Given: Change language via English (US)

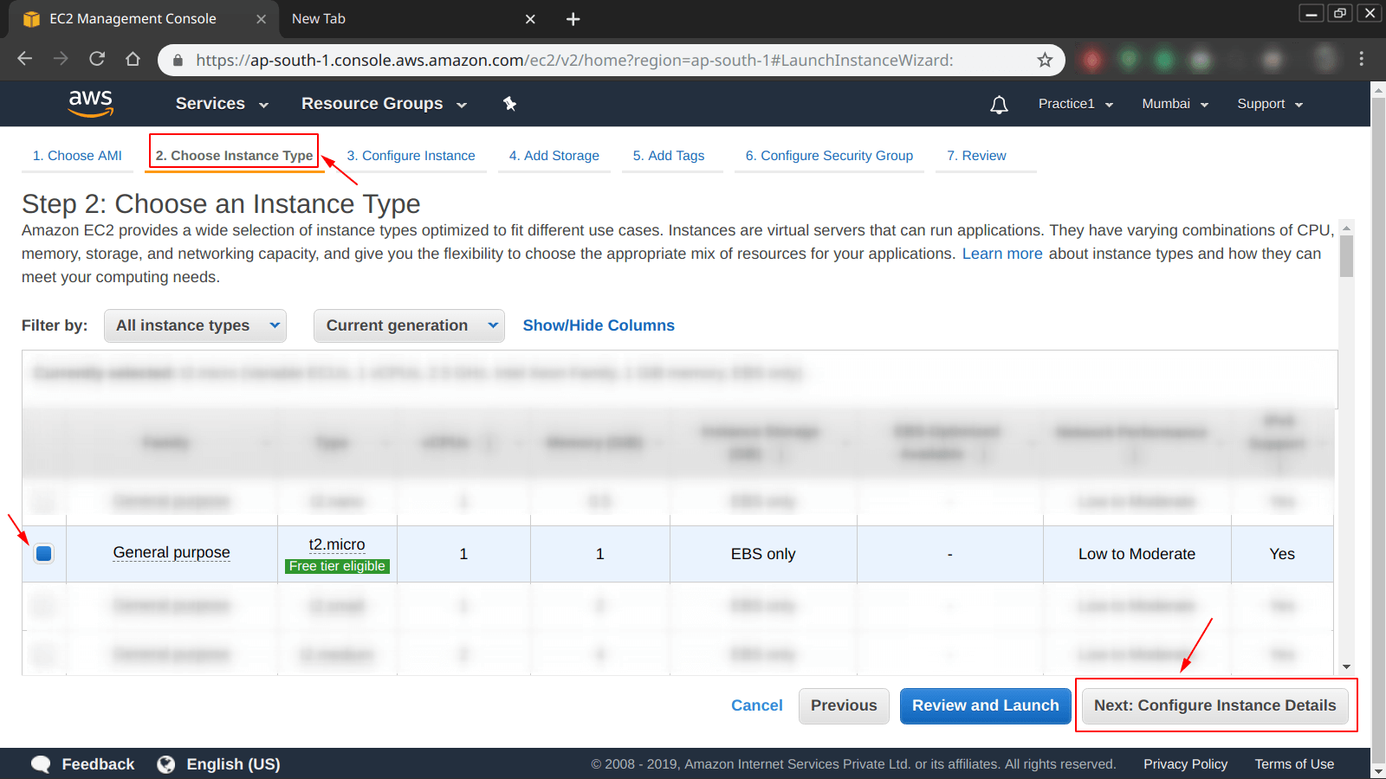Looking at the screenshot, I should pyautogui.click(x=233, y=764).
